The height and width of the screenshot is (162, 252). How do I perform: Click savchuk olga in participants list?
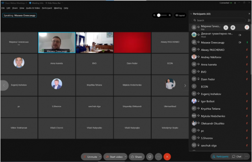point(220,145)
